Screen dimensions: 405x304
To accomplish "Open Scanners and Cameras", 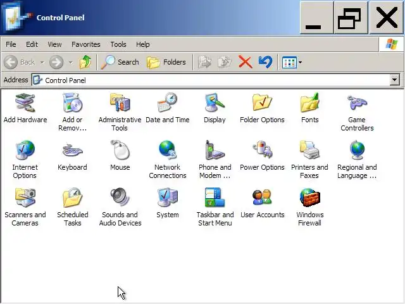I will coord(25,207).
